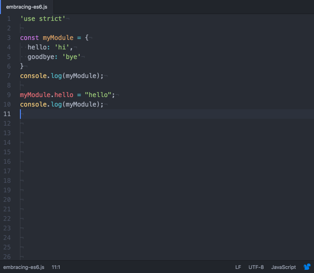Click myModule identifier in the const declaration

[x=58, y=38]
